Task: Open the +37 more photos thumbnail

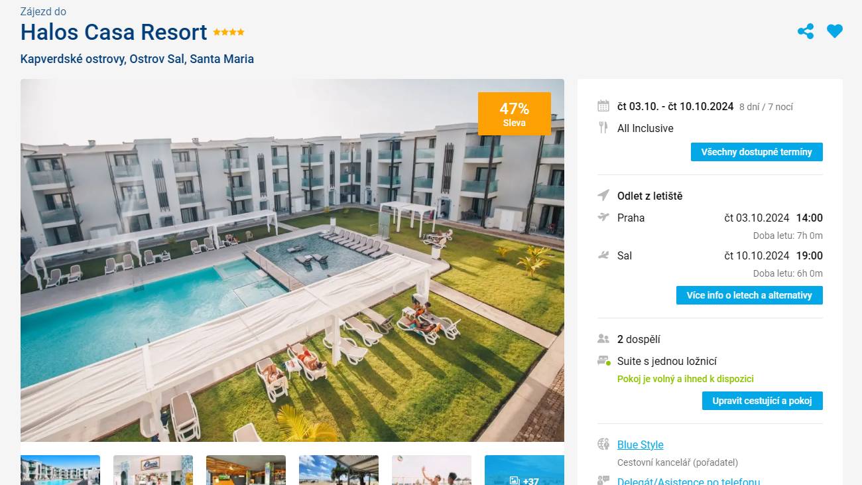Action: 524,470
